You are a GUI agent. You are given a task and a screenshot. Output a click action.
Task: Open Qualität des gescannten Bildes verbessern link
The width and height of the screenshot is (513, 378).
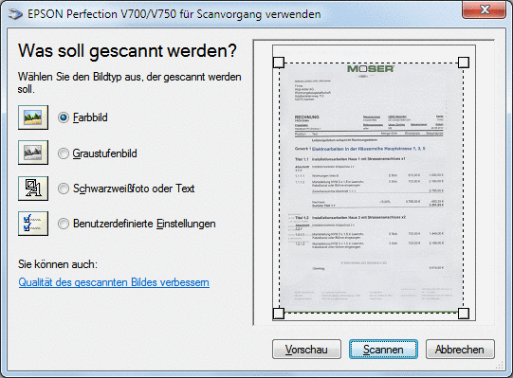point(114,282)
